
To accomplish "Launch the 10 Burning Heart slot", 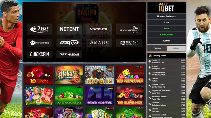I will click(x=39, y=75).
